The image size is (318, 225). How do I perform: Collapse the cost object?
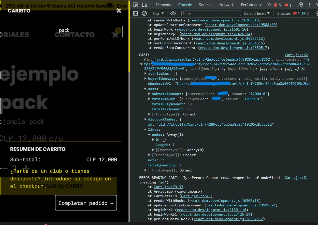[x=146, y=89]
